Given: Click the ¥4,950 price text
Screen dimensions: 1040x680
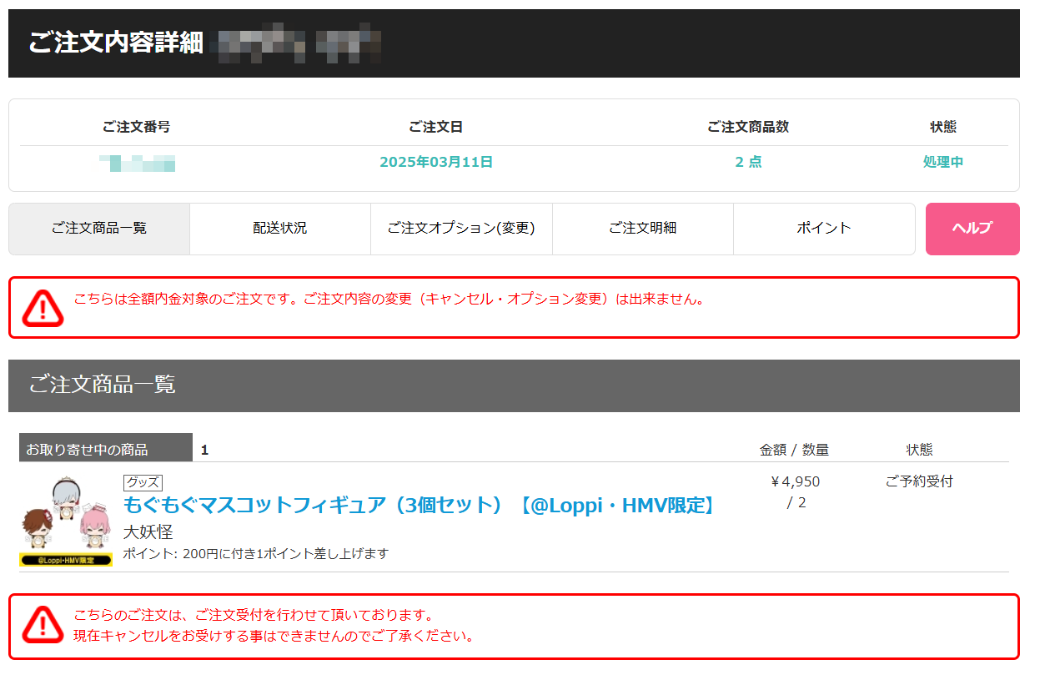Looking at the screenshot, I should click(x=795, y=481).
